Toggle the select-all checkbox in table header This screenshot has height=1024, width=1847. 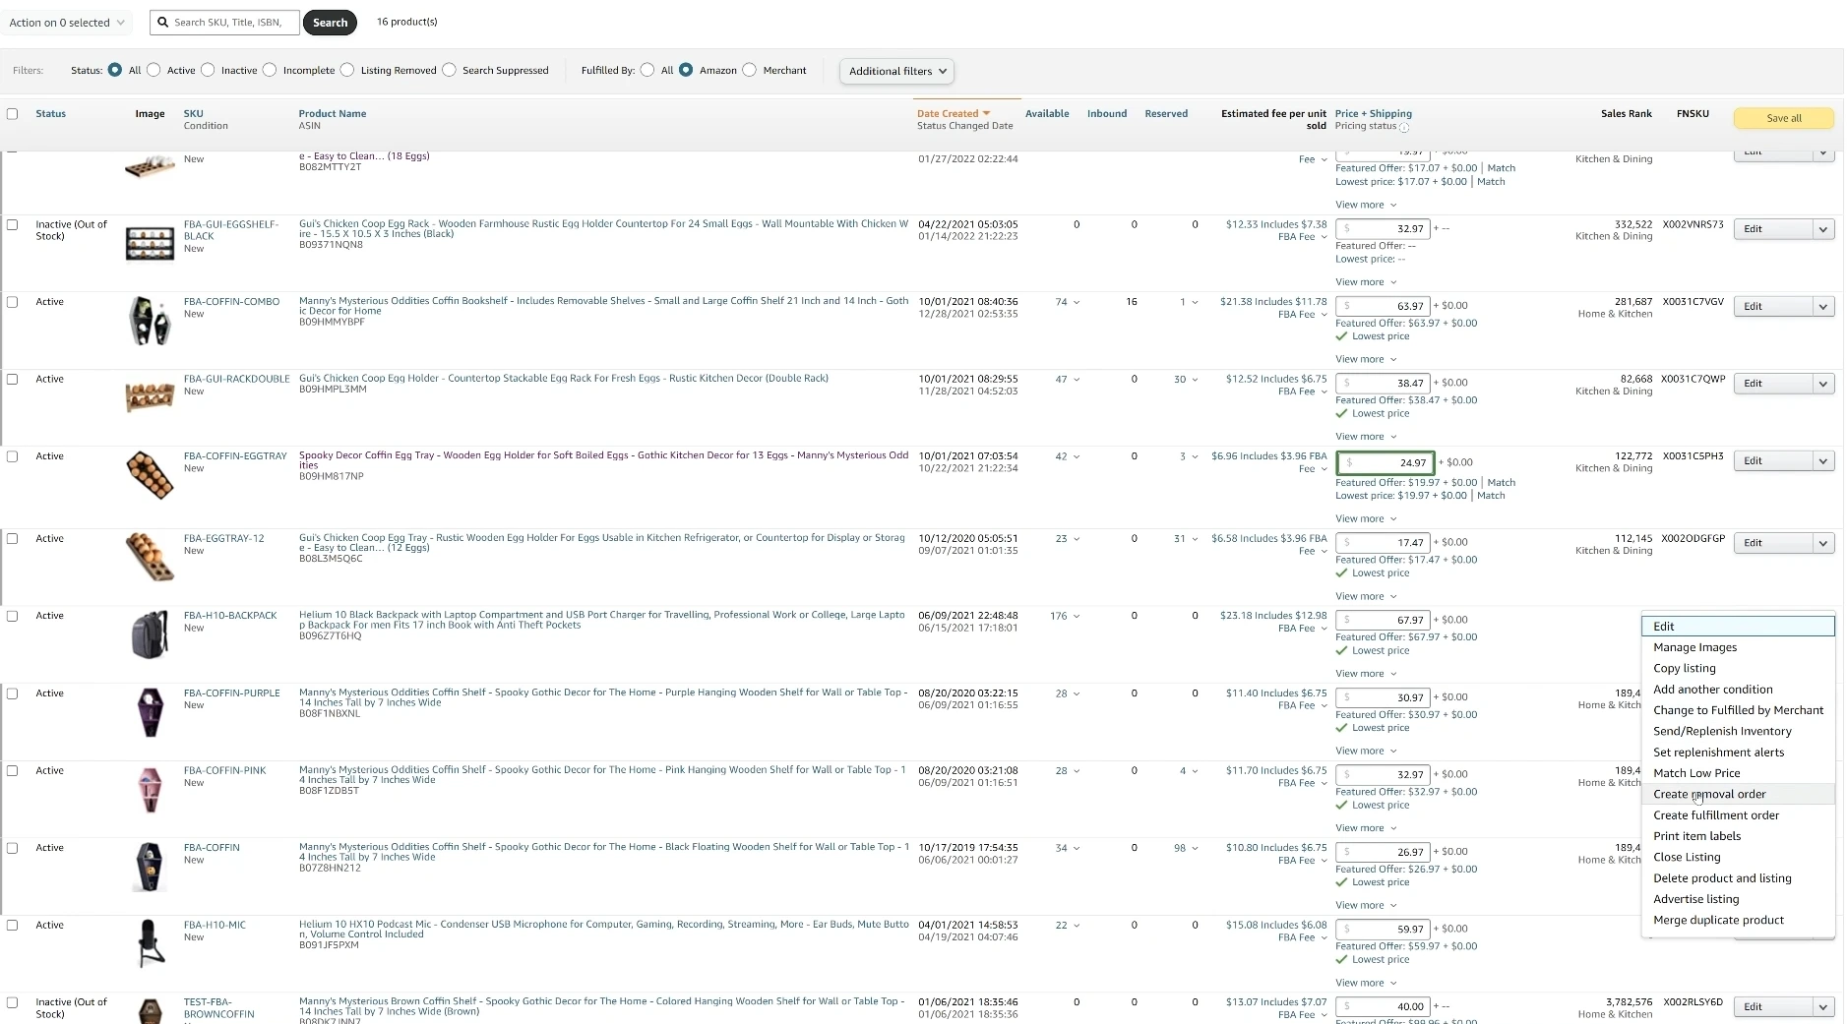[x=13, y=114]
